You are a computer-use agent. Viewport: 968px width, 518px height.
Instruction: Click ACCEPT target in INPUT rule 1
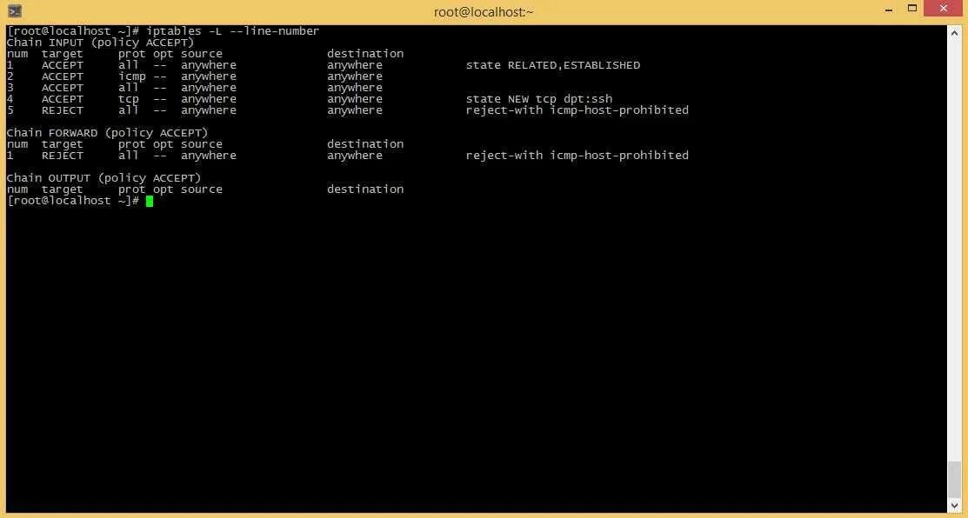tap(63, 64)
